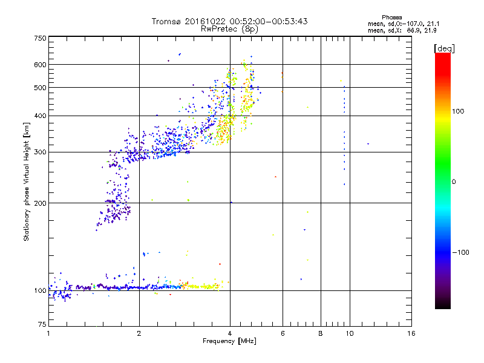Viewport: 484px width, 363px height.
Task: Click the 'Frequency [MHz]' axis title
Action: (x=229, y=341)
